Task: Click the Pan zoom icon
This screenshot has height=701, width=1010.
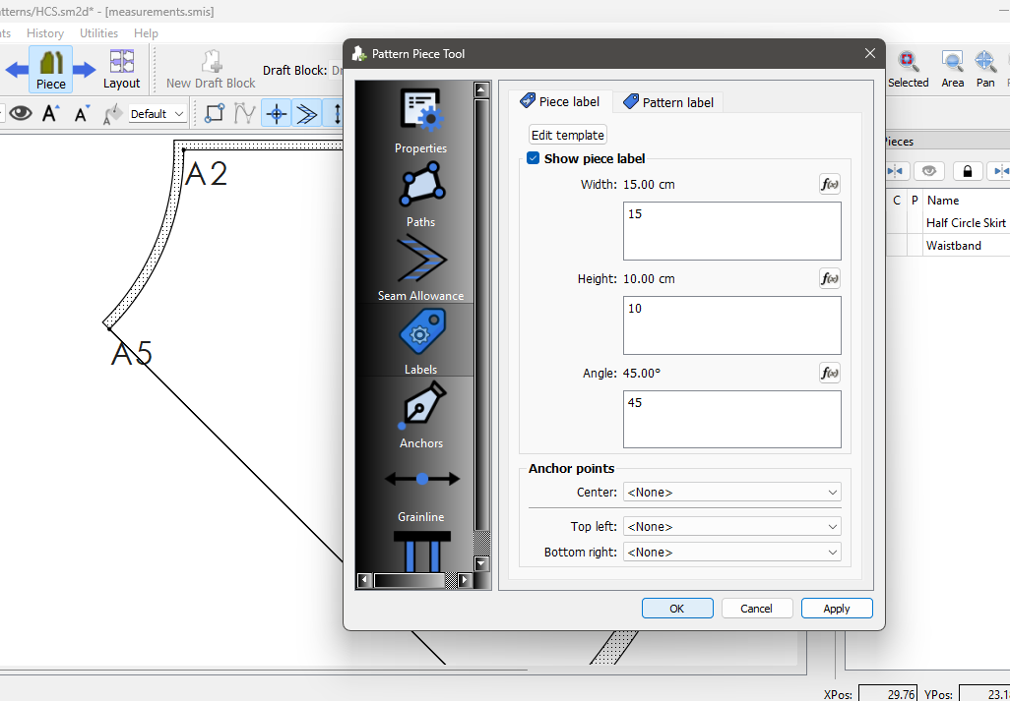Action: pos(984,69)
